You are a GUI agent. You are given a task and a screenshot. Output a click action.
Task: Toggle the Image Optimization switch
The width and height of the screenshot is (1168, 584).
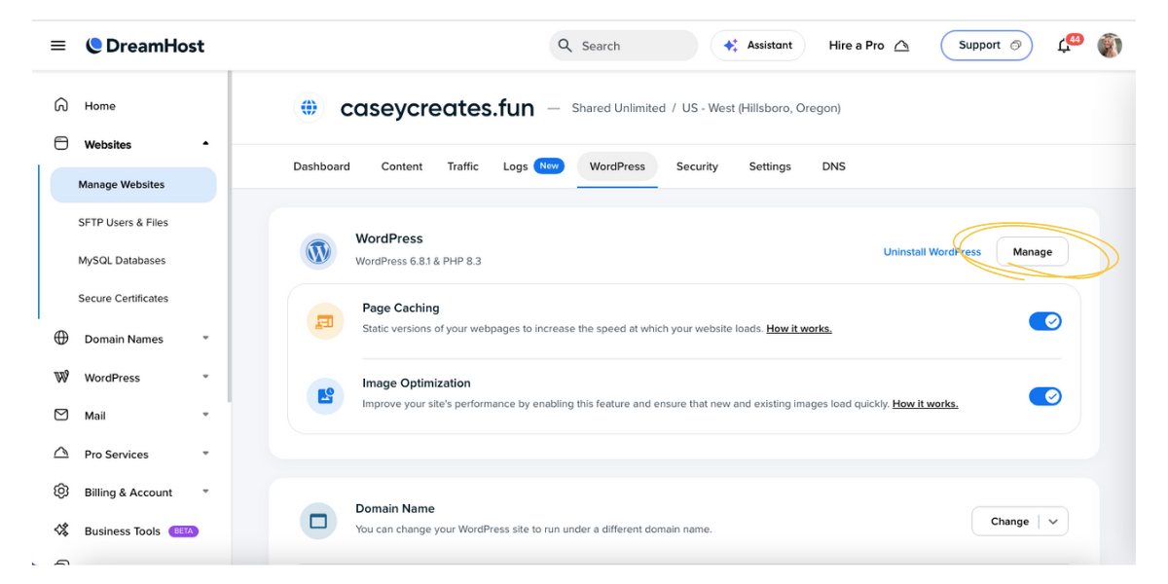point(1045,396)
